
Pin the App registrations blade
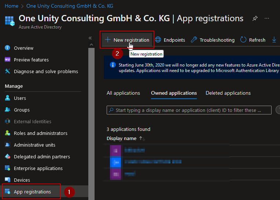pos(255,18)
